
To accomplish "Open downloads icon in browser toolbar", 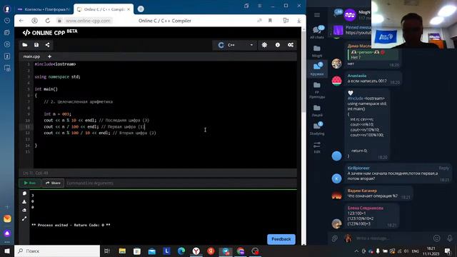I will pyautogui.click(x=299, y=21).
